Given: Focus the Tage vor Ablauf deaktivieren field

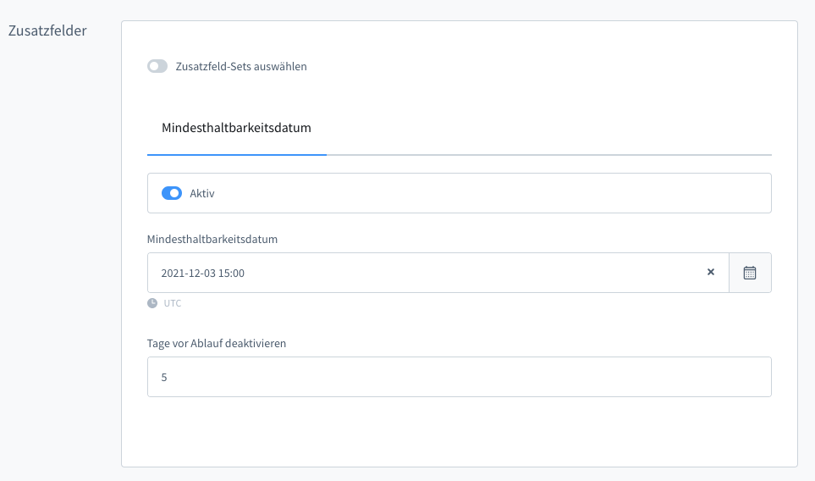Looking at the screenshot, I should click(x=459, y=377).
